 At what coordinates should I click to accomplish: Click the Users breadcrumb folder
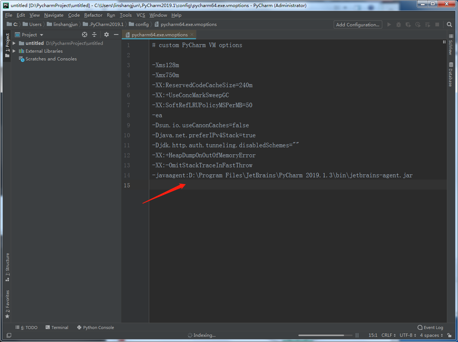(32, 24)
